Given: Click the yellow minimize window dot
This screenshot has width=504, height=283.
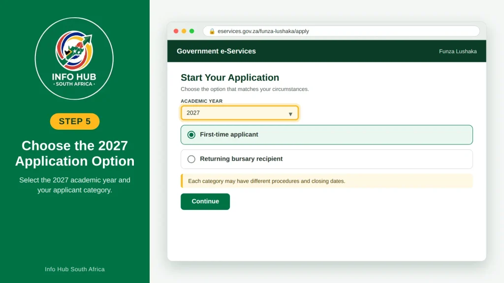Looking at the screenshot, I should point(184,31).
